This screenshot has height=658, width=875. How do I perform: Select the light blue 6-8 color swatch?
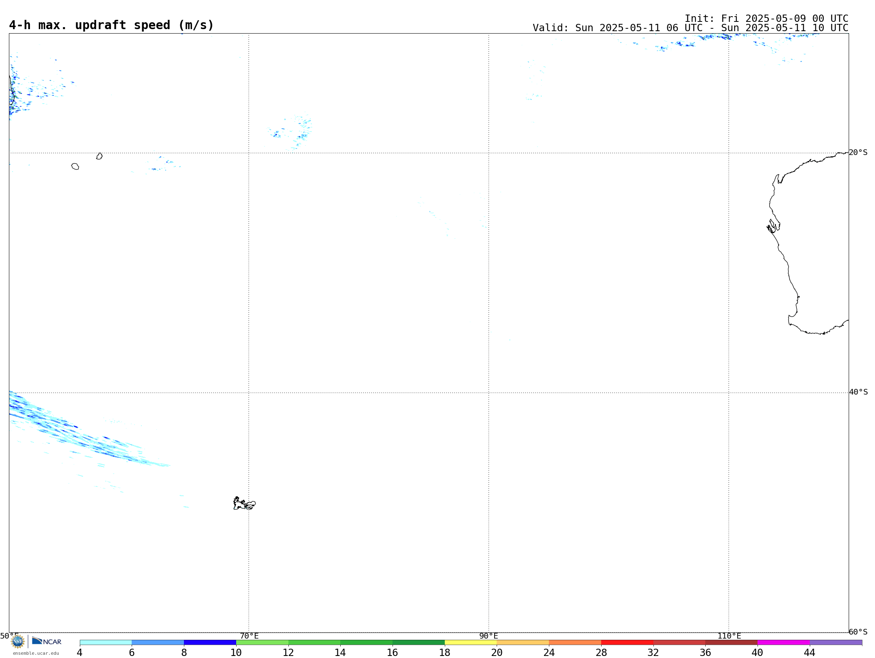pyautogui.click(x=158, y=642)
